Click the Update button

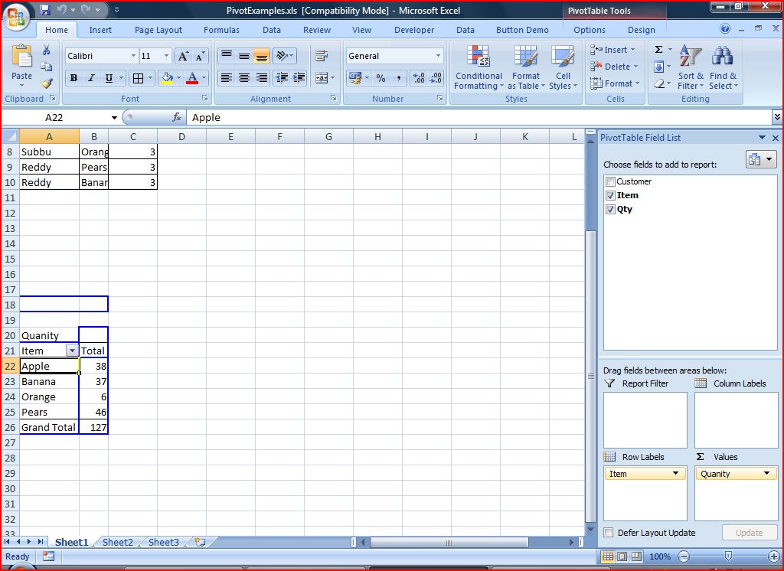[749, 533]
